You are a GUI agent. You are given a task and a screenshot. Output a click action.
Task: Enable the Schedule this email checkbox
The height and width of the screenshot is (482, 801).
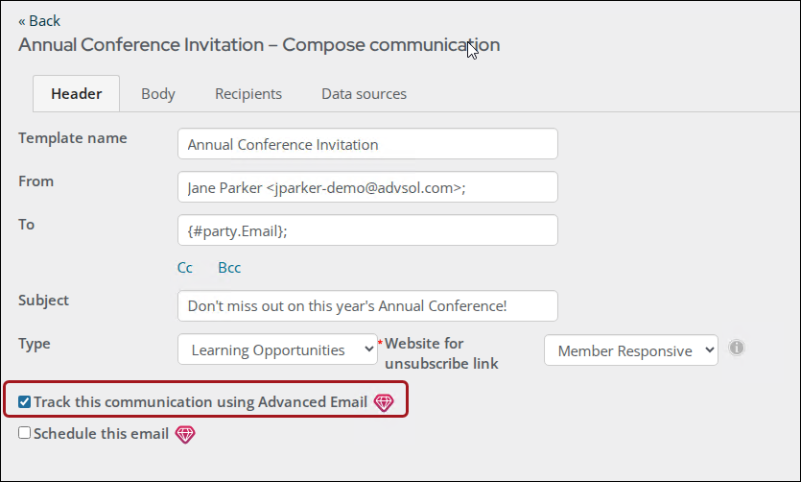pos(25,433)
